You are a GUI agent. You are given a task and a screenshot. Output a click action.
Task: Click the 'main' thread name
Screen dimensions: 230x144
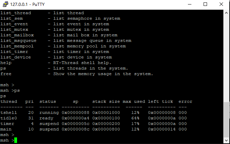click(6, 129)
